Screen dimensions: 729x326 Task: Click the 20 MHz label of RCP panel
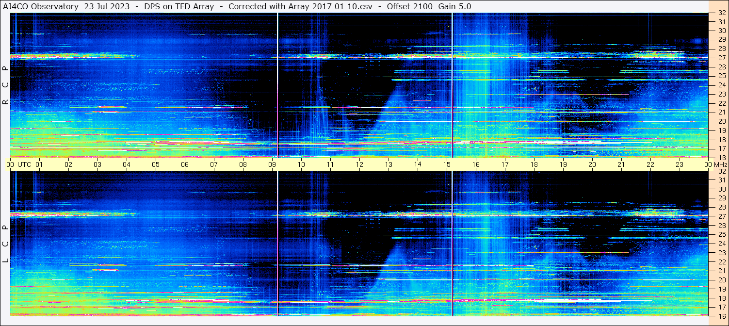click(722, 121)
